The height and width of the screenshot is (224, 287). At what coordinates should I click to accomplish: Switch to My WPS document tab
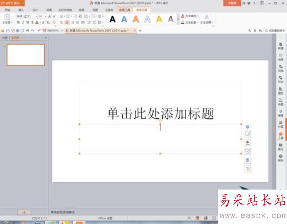(x=51, y=30)
